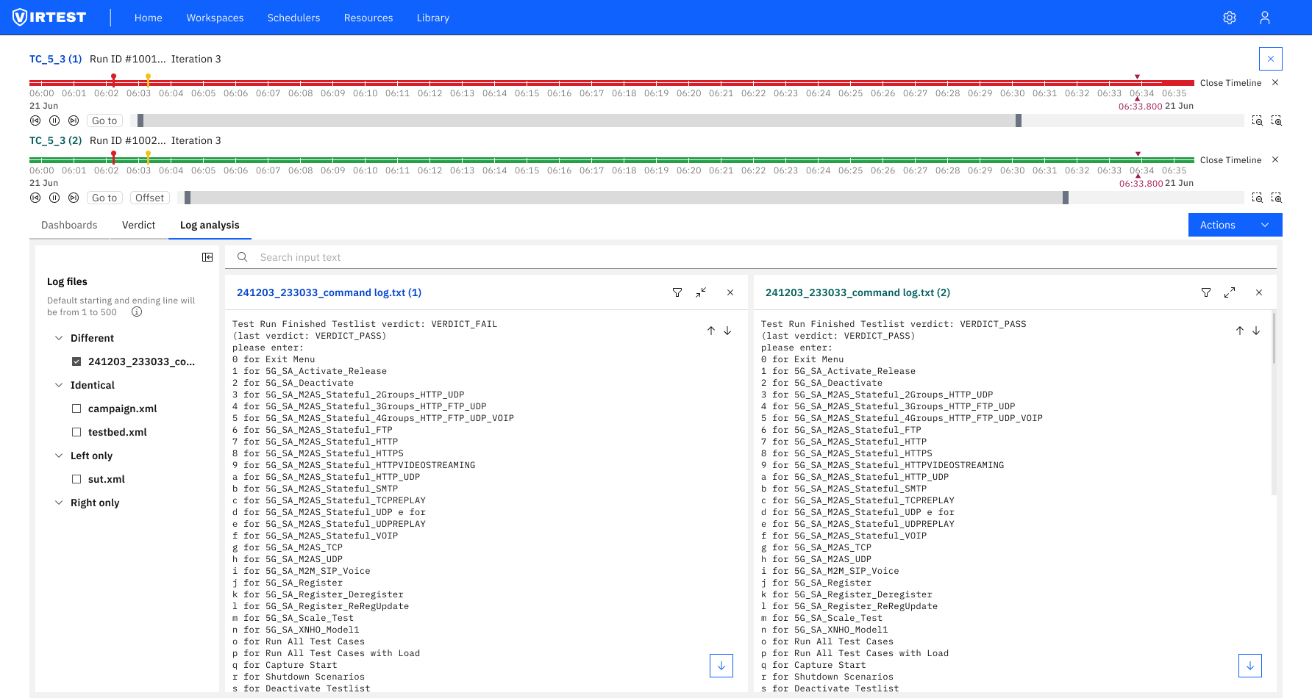Switch to the Verdict tab
The image size is (1312, 698).
coord(138,225)
